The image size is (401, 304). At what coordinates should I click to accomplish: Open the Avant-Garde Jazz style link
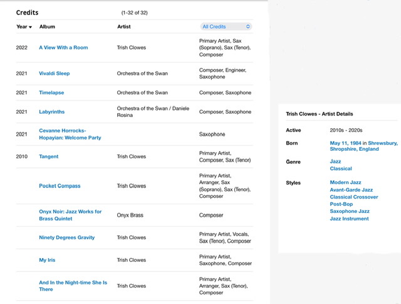coord(351,190)
